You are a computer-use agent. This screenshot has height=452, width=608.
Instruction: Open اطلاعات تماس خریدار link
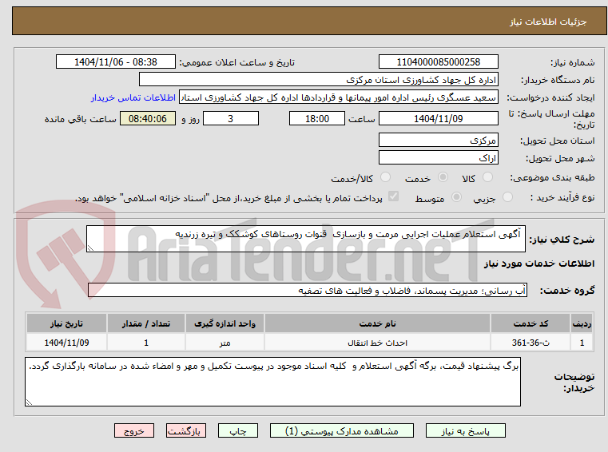(133, 97)
